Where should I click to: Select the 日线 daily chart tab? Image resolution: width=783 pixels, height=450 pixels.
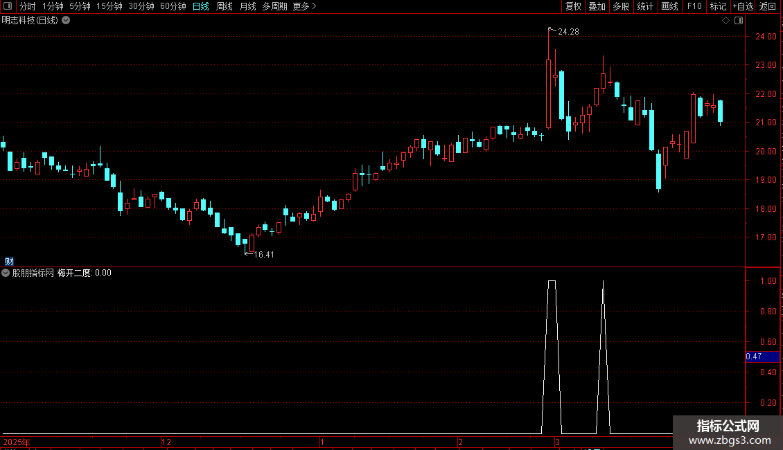[x=201, y=6]
